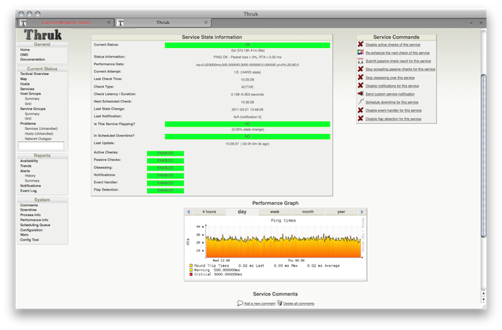This screenshot has height=330, width=502.
Task: Click the ENABLED badge for Active Checks
Action: pyautogui.click(x=165, y=153)
